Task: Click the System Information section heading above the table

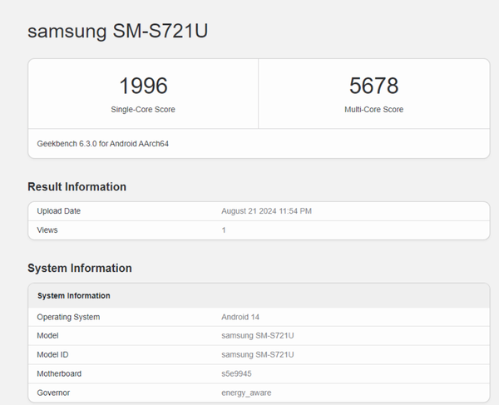Action: 80,269
